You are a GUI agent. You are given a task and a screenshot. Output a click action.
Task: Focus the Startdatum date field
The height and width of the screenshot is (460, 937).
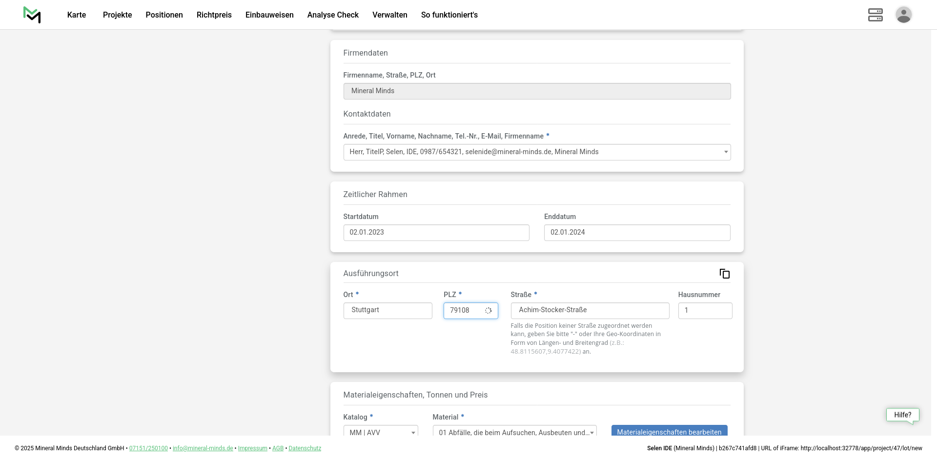click(x=436, y=233)
